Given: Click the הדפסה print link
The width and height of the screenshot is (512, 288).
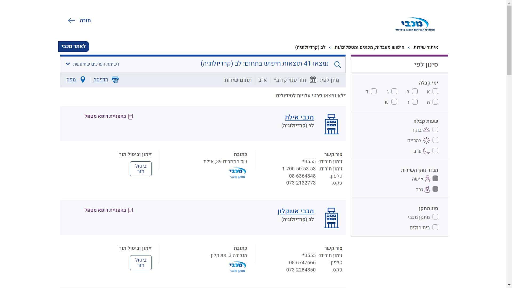Looking at the screenshot, I should 101,80.
